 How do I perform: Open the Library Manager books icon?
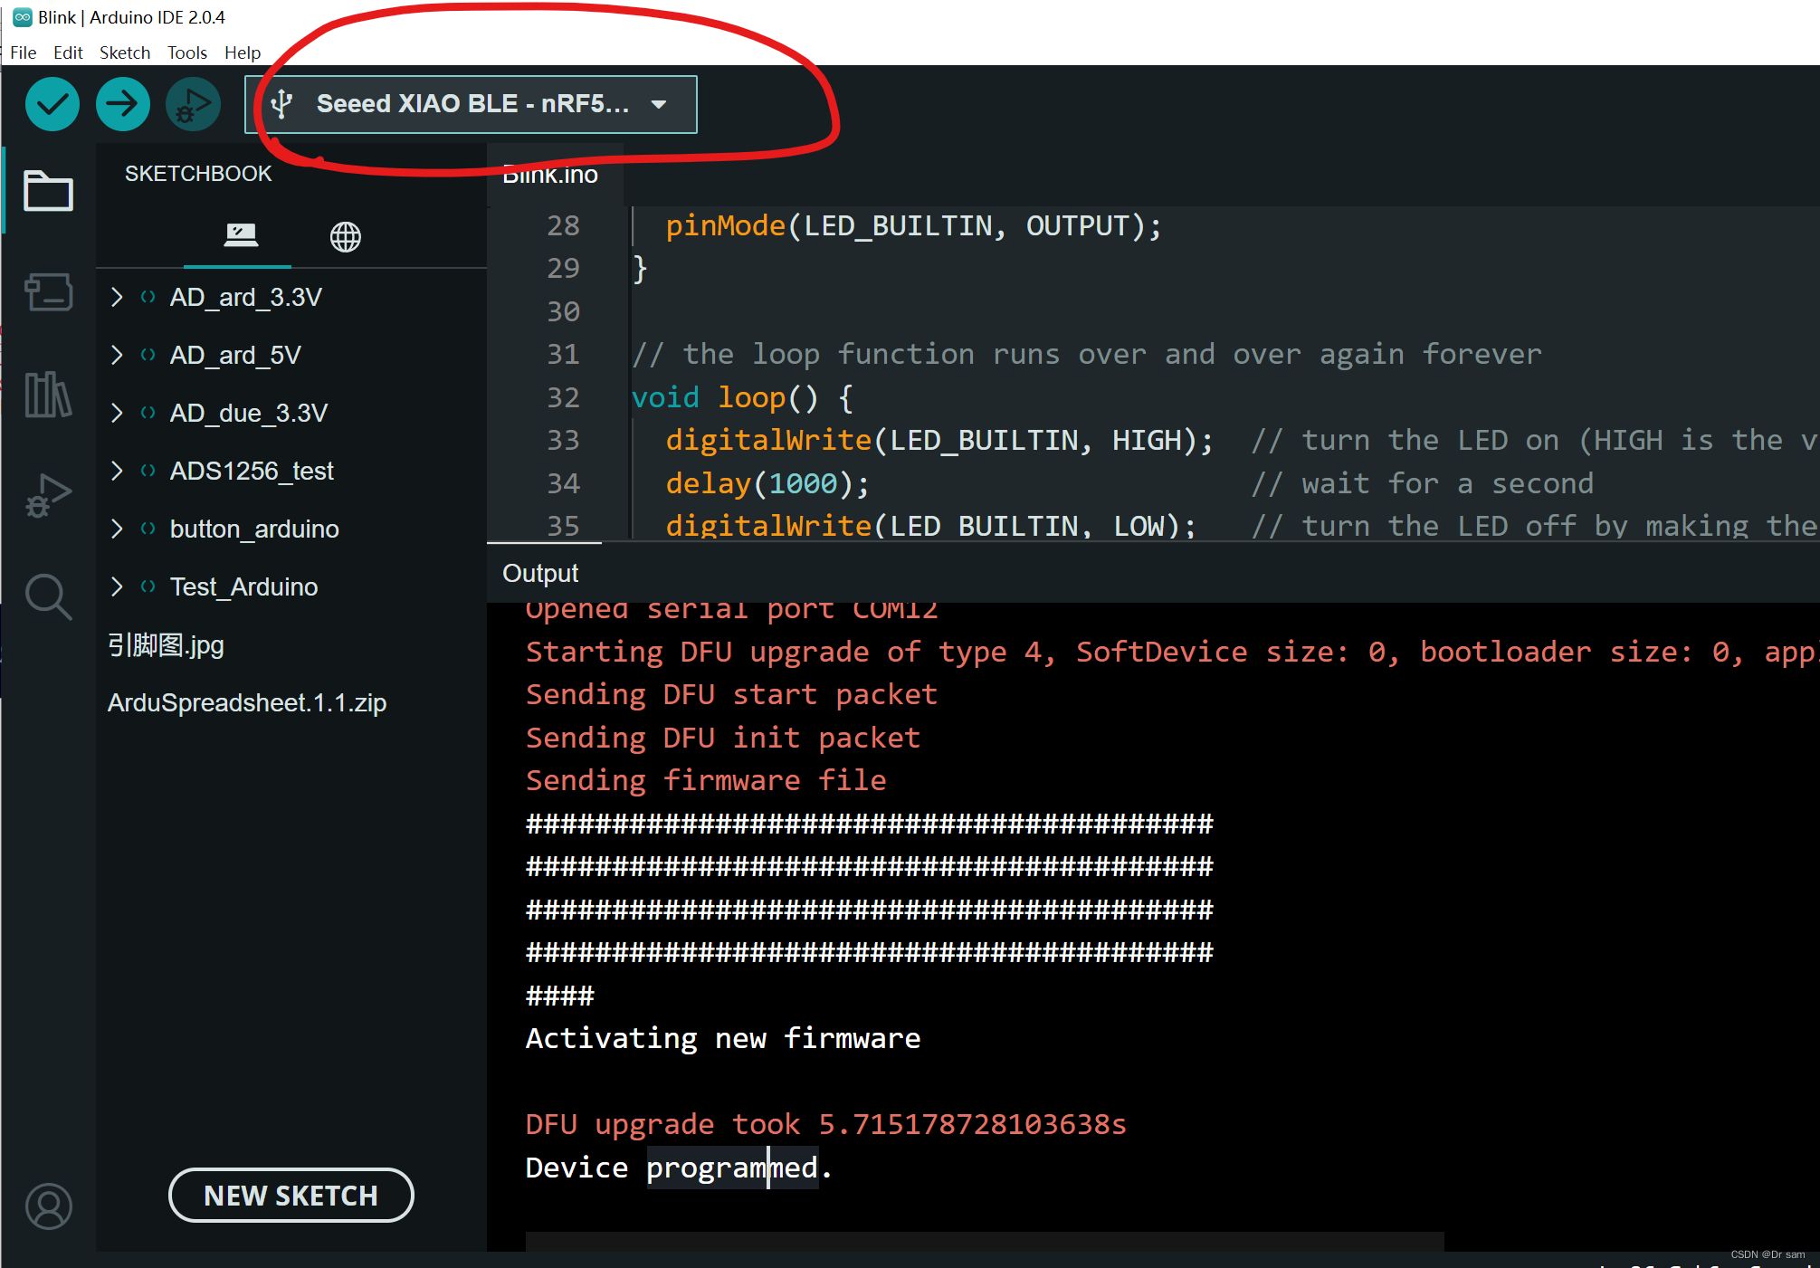48,395
